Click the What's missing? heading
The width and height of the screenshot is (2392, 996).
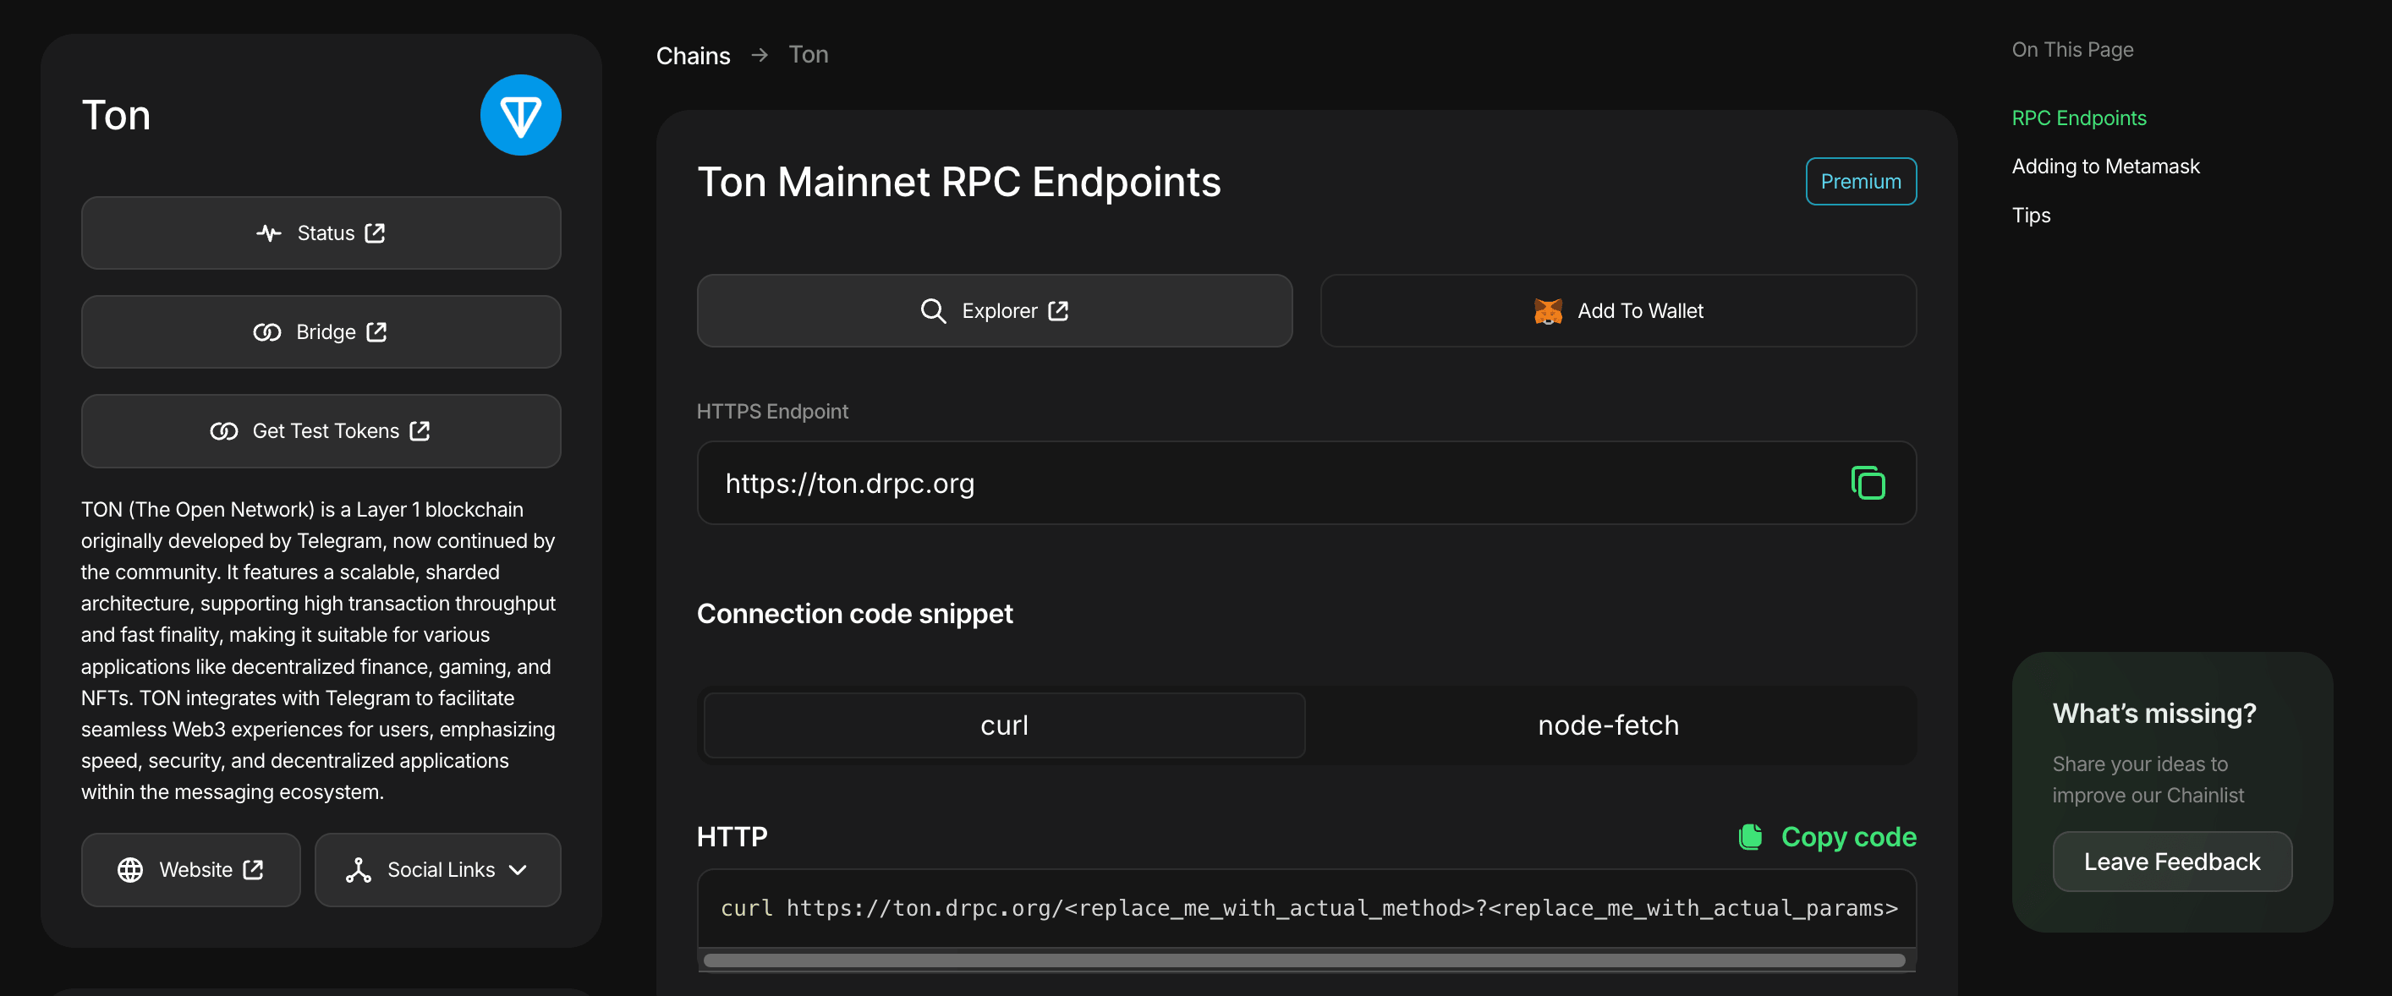(x=2153, y=713)
